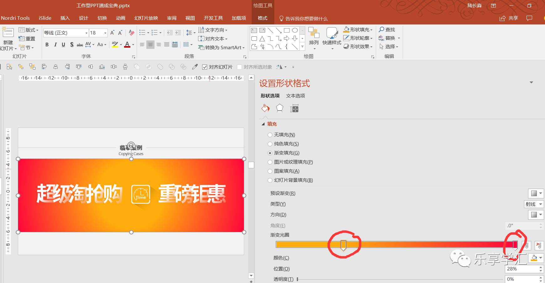
Task: Uncheck the 对齐幻灯片 checkbox
Action: [205, 67]
